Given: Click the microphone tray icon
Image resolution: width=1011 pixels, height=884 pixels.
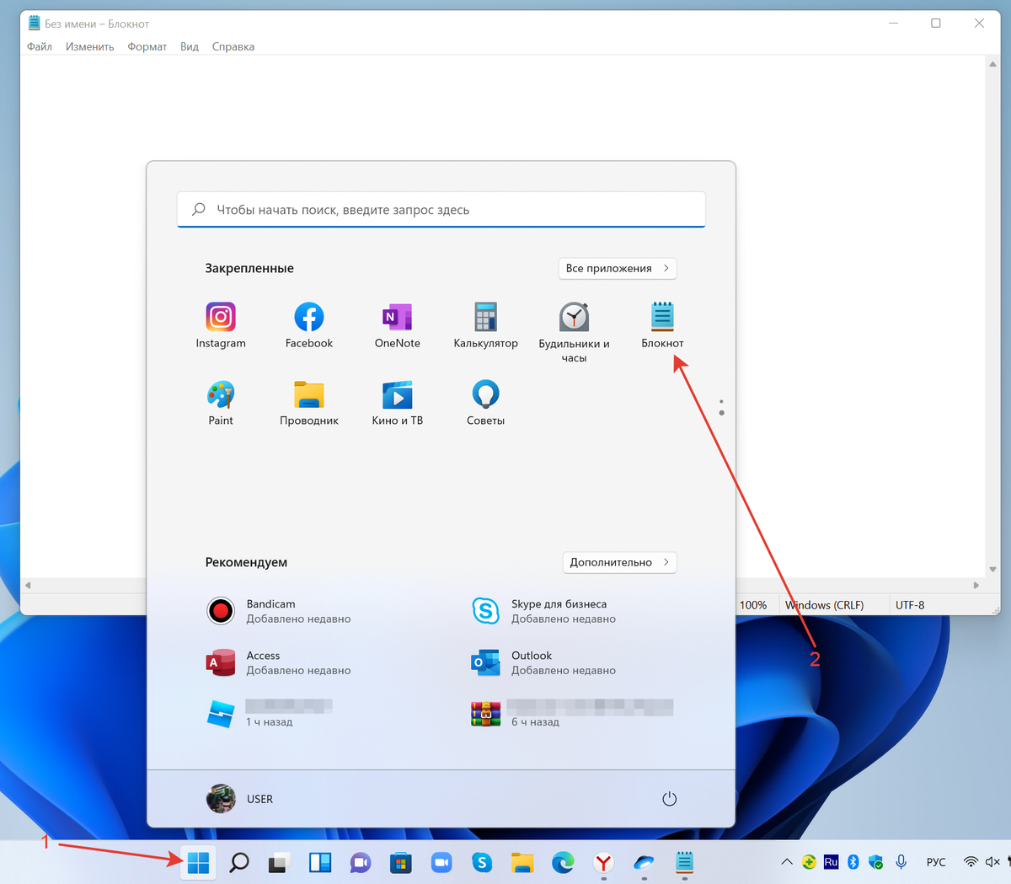Looking at the screenshot, I should 901,862.
